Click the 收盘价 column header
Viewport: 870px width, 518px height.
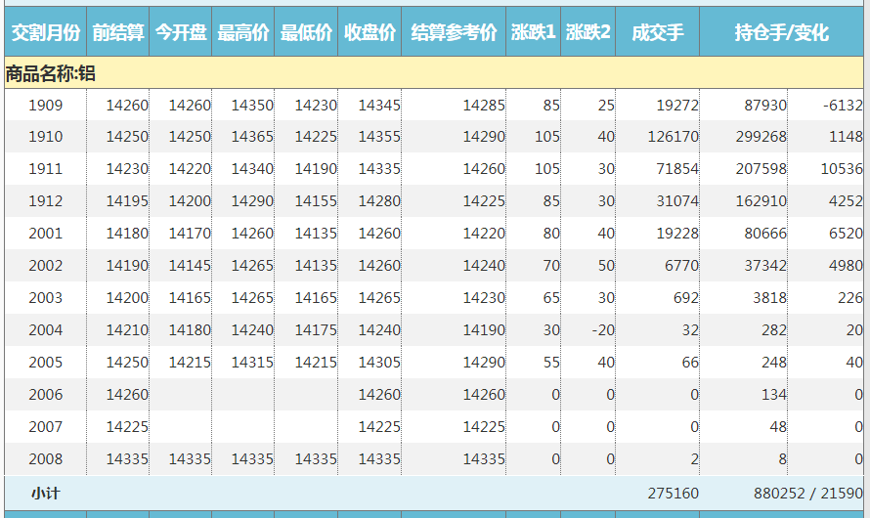[370, 33]
